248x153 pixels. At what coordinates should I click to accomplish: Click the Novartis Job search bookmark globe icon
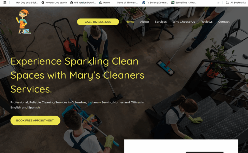[x=43, y=3]
